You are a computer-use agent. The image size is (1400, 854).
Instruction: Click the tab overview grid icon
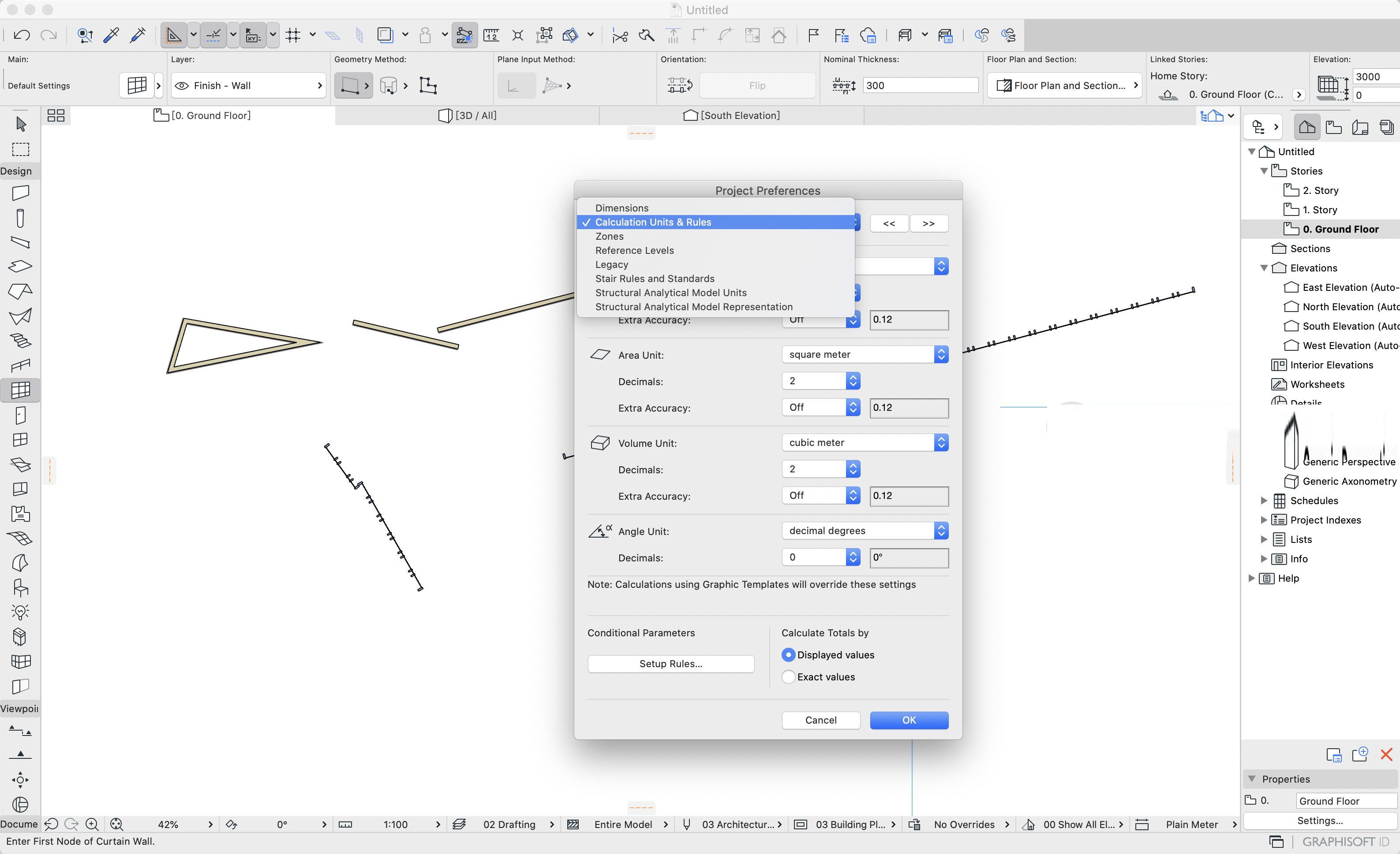pyautogui.click(x=56, y=116)
